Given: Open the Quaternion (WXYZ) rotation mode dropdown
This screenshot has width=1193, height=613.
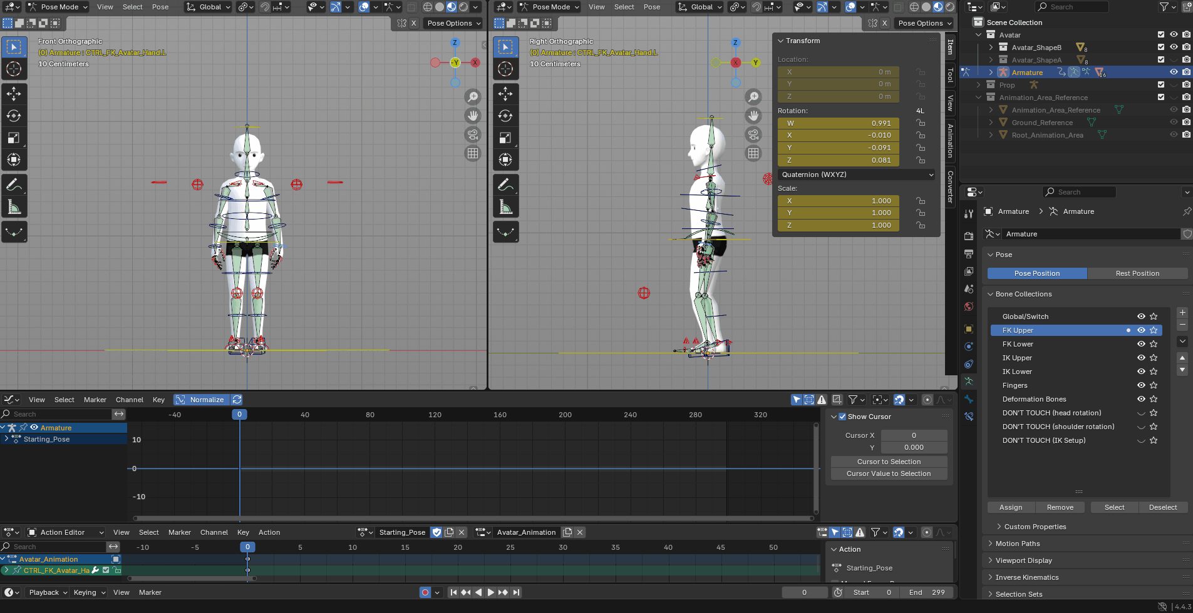Looking at the screenshot, I should coord(857,175).
